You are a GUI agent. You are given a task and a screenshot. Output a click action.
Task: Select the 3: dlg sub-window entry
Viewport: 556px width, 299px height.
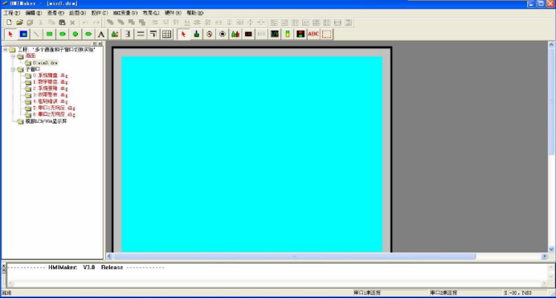point(50,95)
